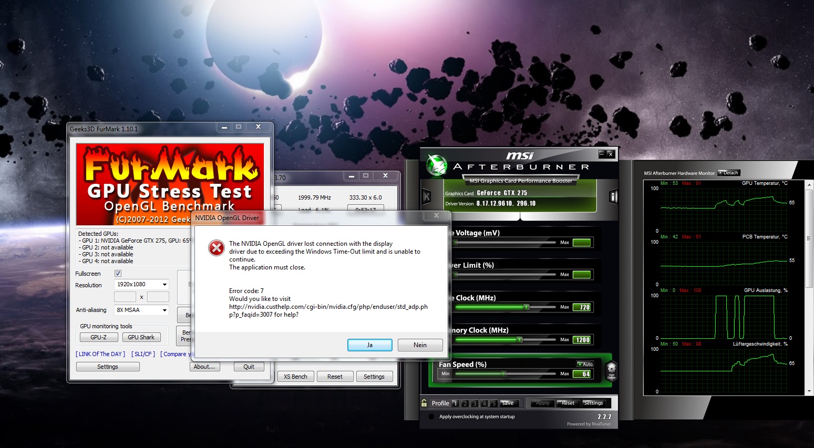Click the GPU Temperatur graph
Viewport: 814px width, 448px height.
coord(724,209)
